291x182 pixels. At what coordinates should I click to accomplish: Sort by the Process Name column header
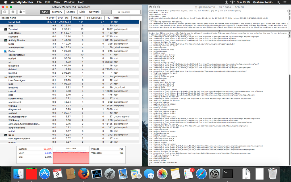[20, 18]
